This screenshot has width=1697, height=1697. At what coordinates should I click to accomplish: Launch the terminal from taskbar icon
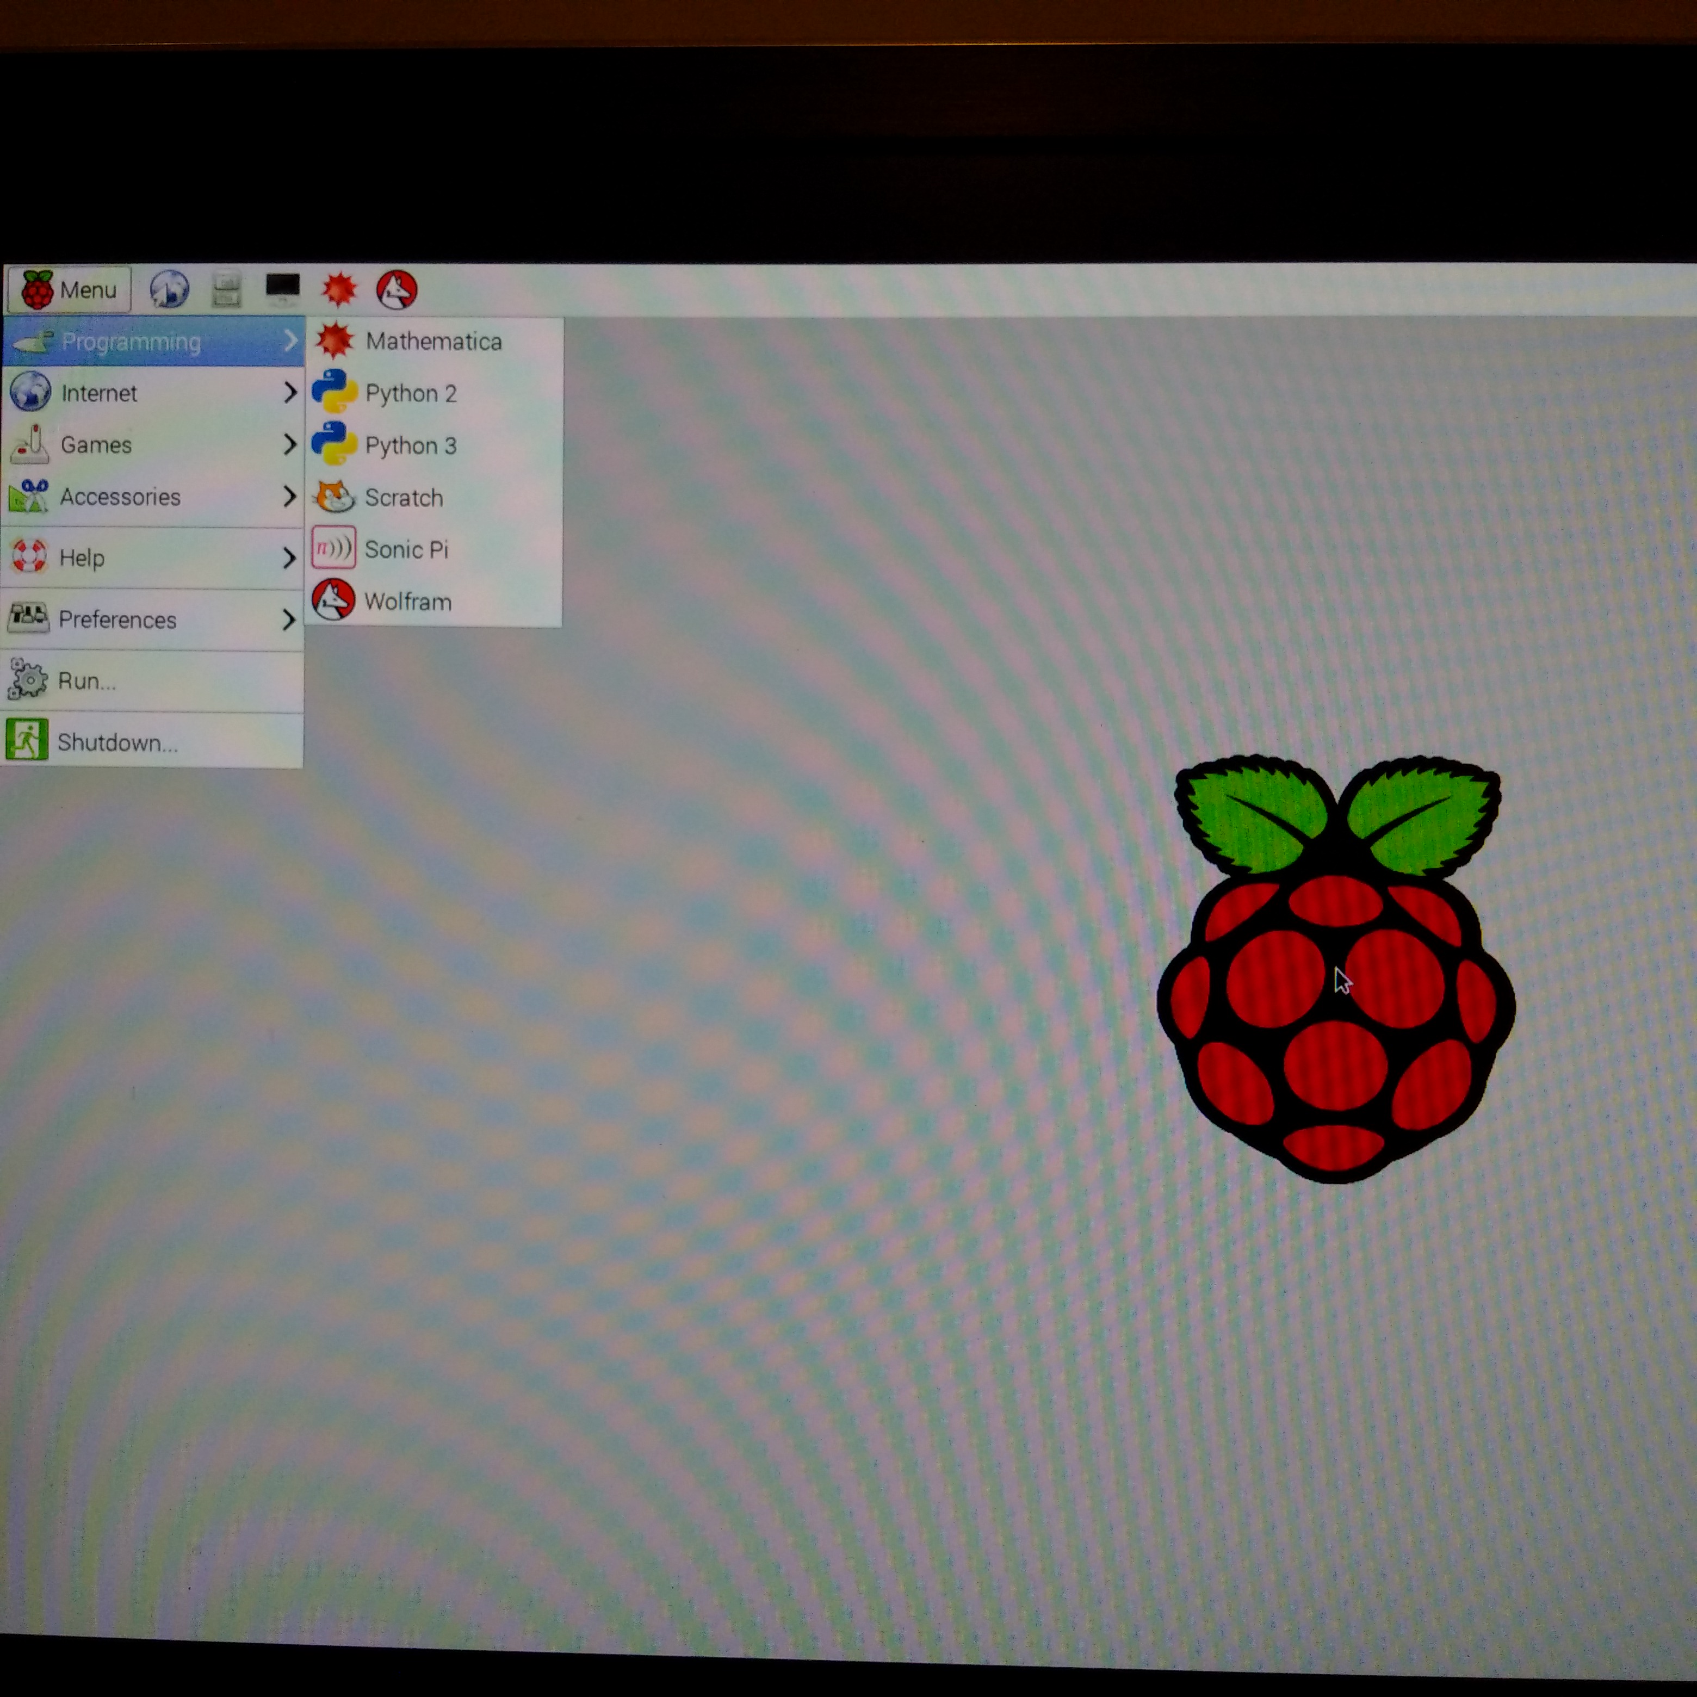(x=283, y=287)
